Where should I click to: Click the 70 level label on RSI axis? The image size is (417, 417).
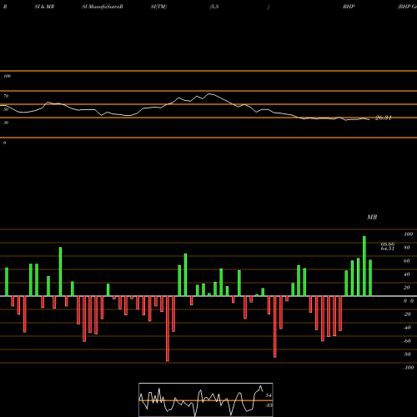click(x=6, y=96)
